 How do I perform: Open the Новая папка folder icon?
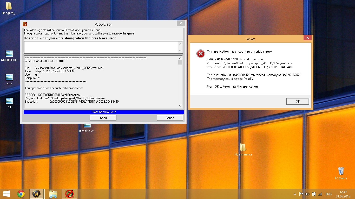point(243,150)
